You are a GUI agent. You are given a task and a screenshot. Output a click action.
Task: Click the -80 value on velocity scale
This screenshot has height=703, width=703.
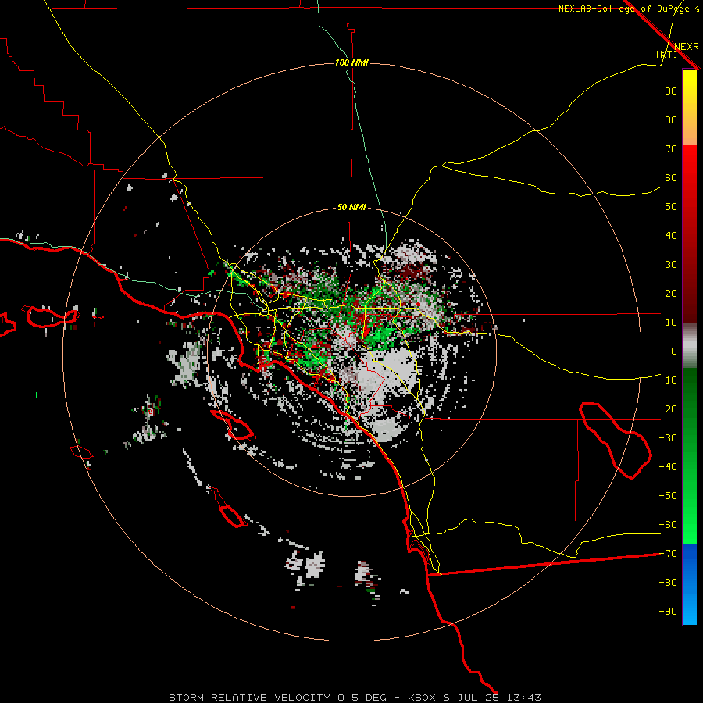668,583
